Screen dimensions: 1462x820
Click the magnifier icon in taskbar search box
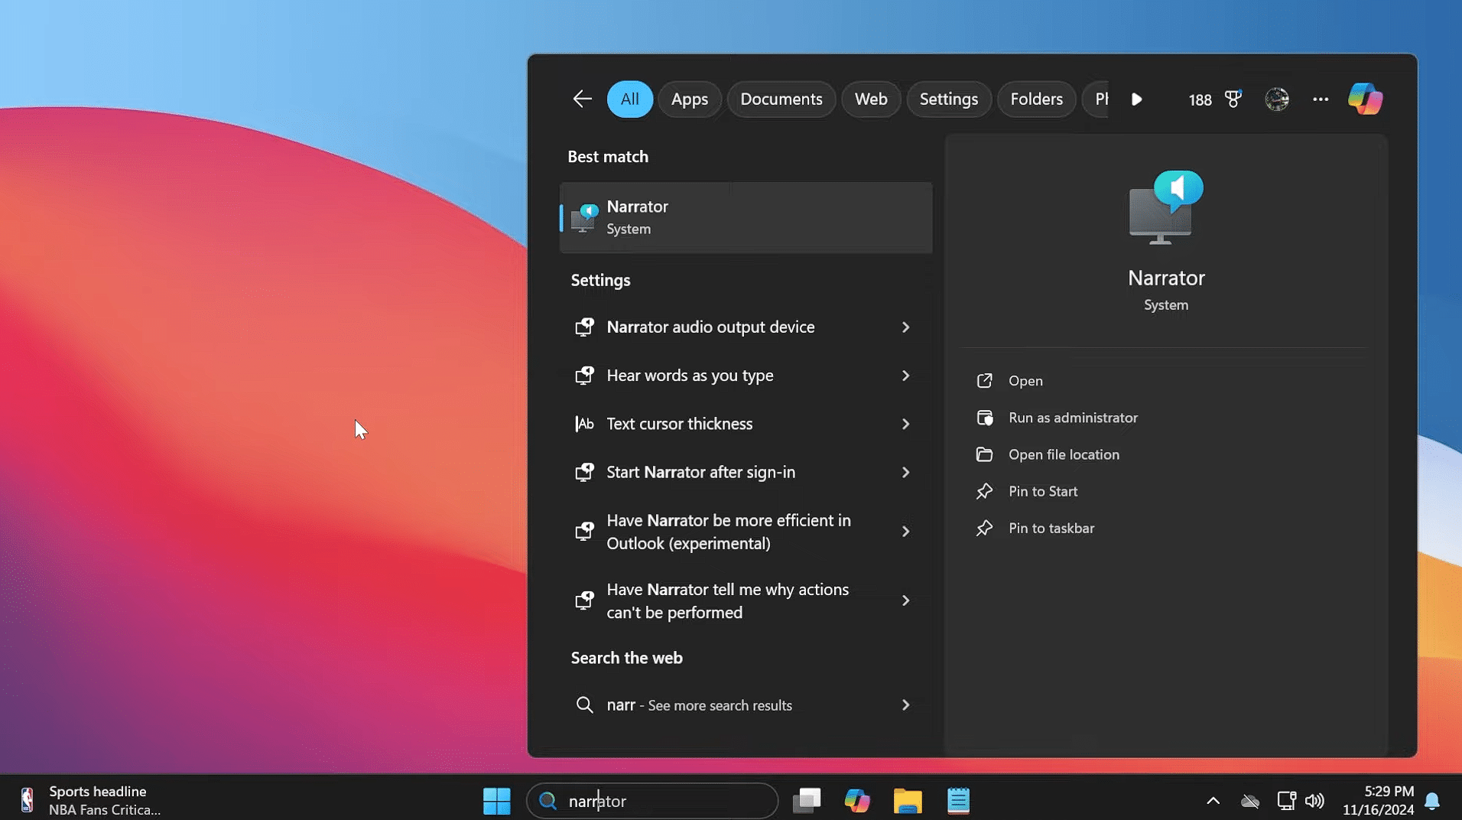[547, 801]
